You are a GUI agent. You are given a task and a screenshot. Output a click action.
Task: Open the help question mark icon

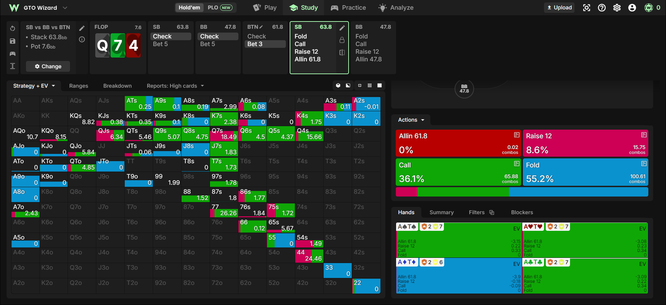[602, 8]
